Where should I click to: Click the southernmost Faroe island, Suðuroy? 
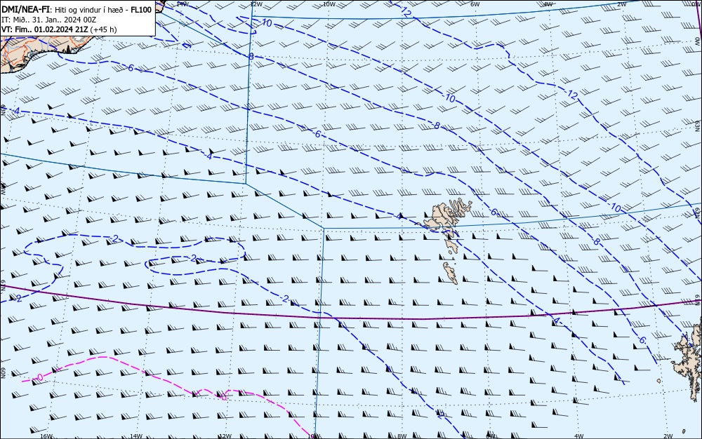coord(451,273)
